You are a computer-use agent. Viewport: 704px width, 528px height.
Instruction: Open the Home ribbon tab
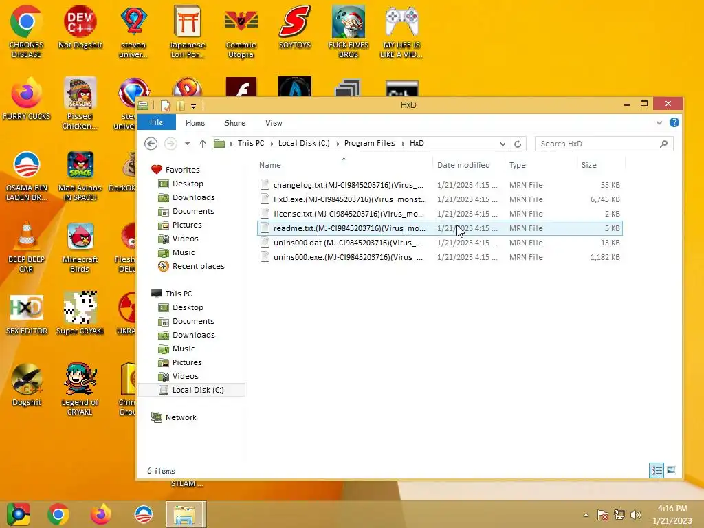point(195,123)
